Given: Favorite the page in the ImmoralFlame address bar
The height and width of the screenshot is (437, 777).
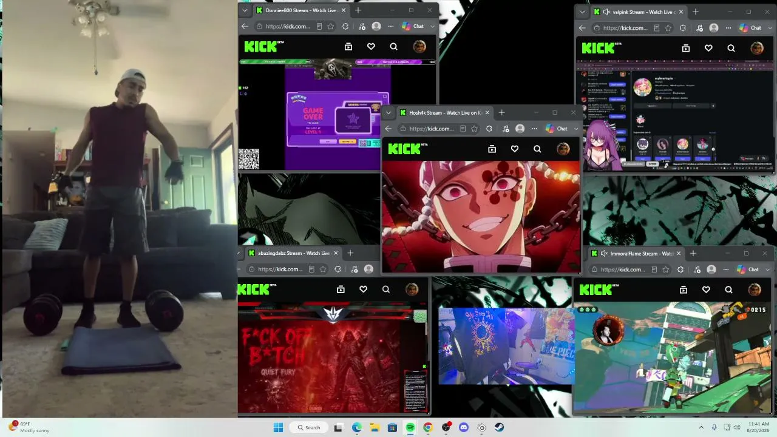Looking at the screenshot, I should [x=666, y=269].
